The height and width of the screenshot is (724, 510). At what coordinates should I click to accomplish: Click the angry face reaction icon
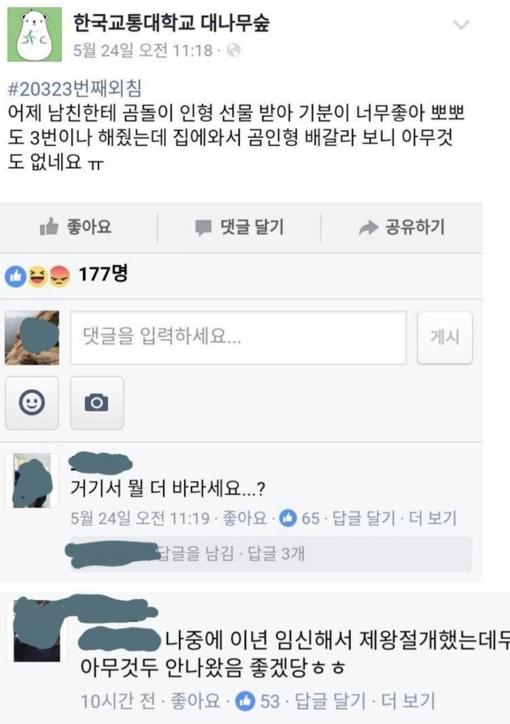pos(59,277)
